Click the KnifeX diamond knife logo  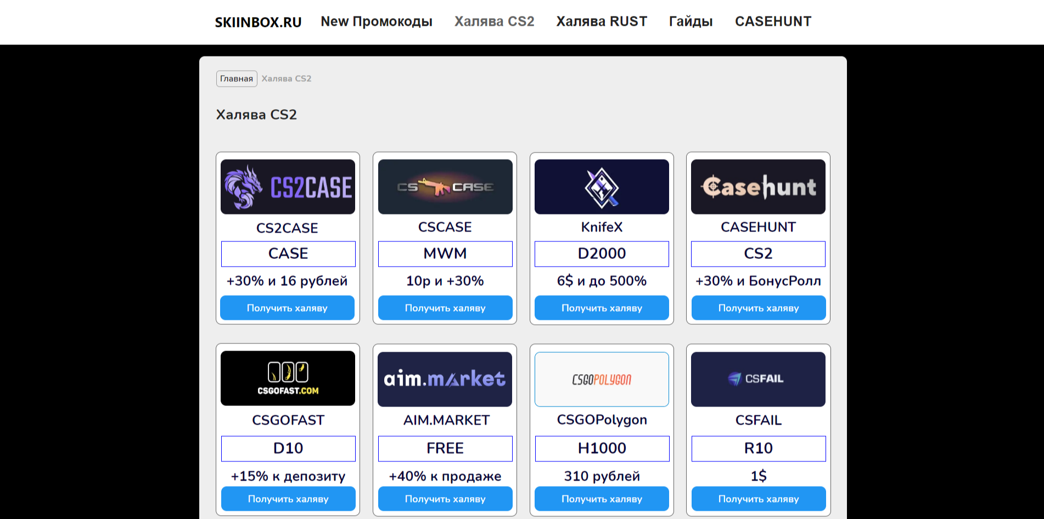click(x=602, y=187)
